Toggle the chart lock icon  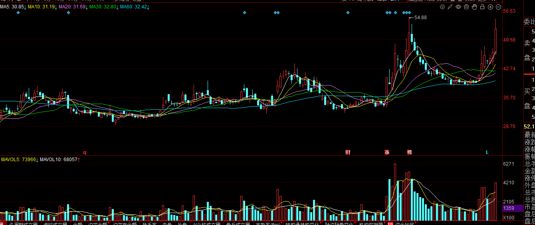[x=482, y=7]
